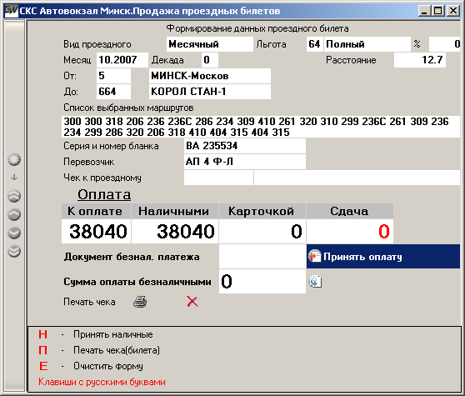Viewport: 465px width, 396px height.
Task: Click the percent field showing 0
Action: click(444, 44)
